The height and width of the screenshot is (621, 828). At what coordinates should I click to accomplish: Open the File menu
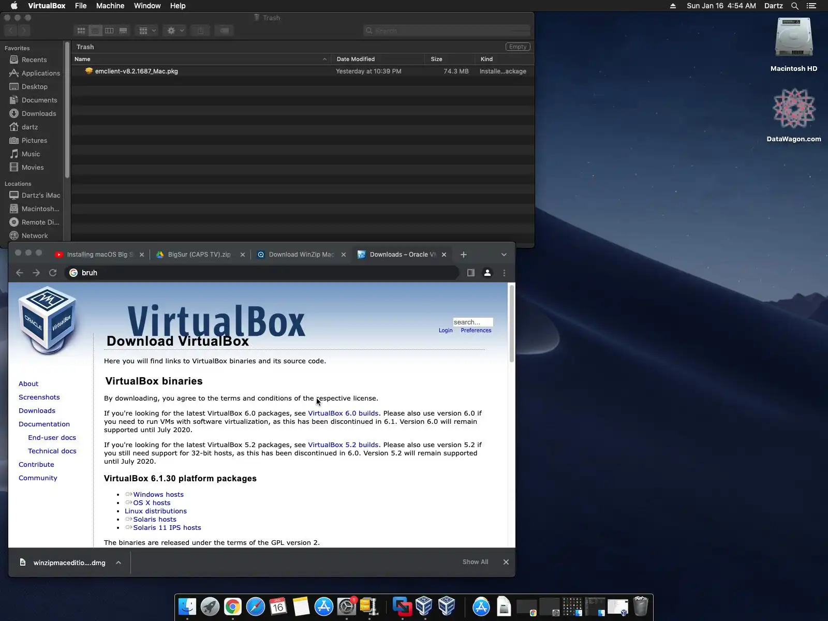pyautogui.click(x=81, y=6)
